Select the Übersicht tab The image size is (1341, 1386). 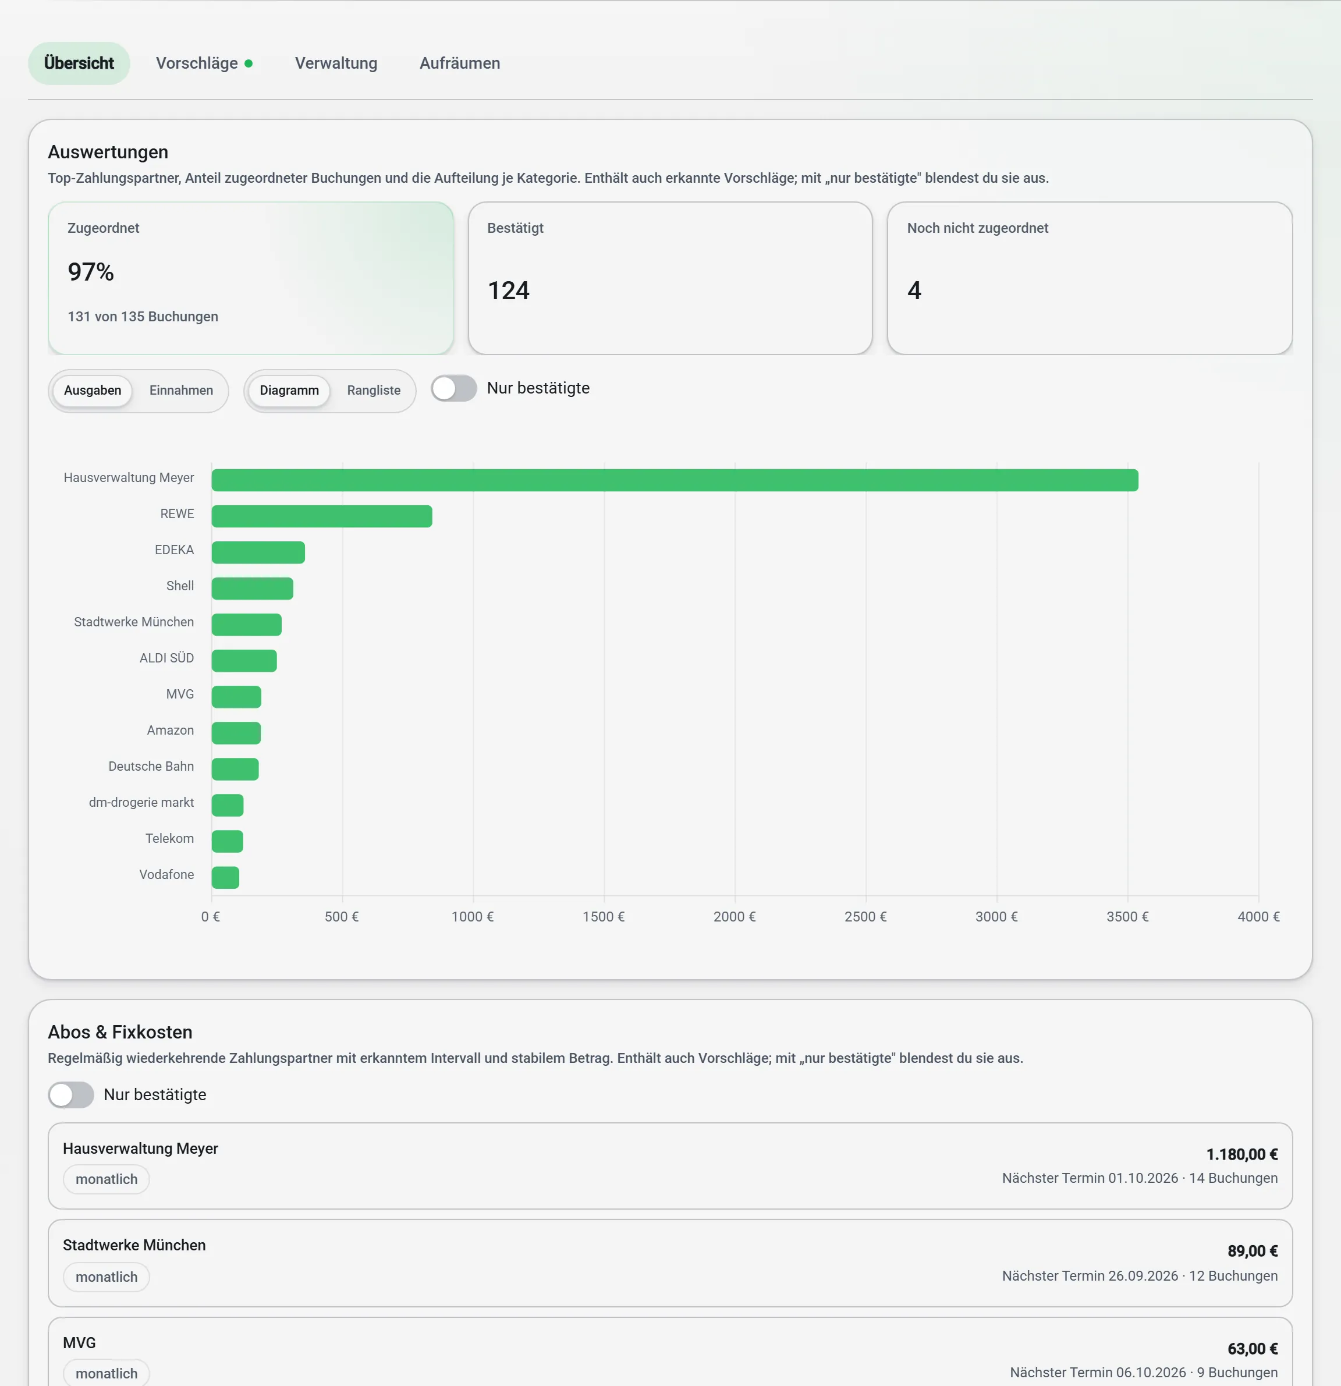pyautogui.click(x=79, y=63)
